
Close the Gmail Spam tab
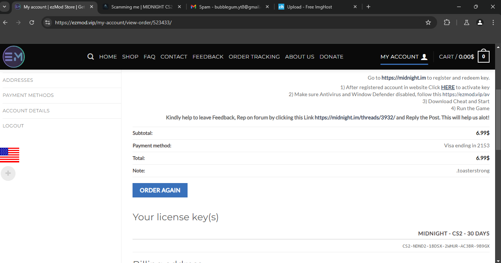[x=268, y=7]
